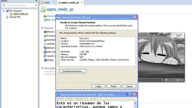The height and width of the screenshot is (108, 192).
Task: Select the xppro_msdn_pc tab
Action: click(x=70, y=2)
